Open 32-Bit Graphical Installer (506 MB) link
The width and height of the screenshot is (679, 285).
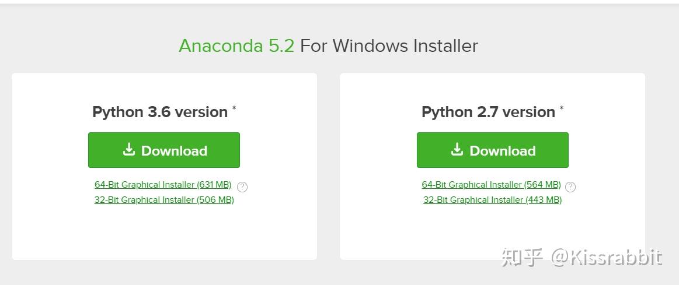[x=164, y=200]
